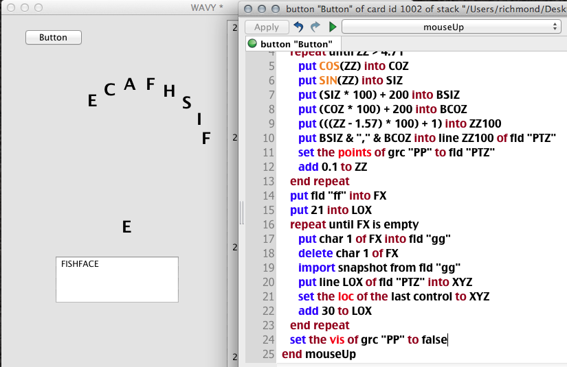Click the letter H image in the arc
Image resolution: width=567 pixels, height=367 pixels.
pos(169,91)
